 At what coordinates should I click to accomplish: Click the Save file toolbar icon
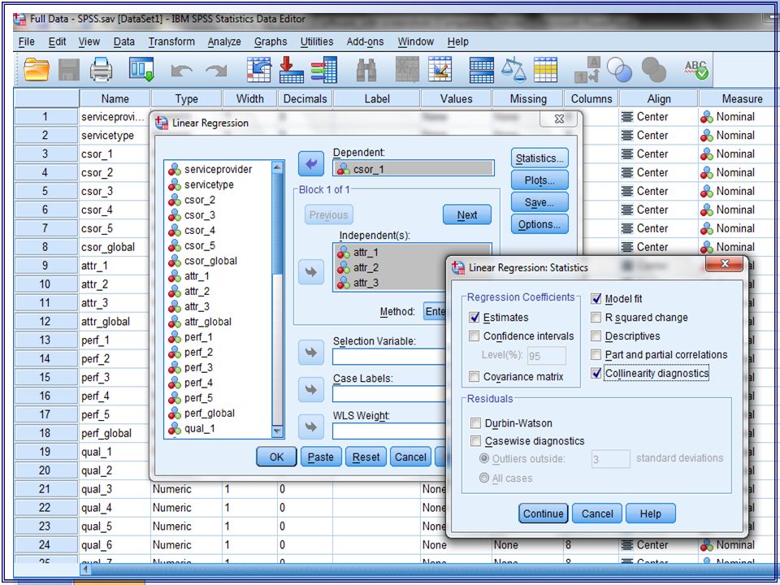tap(68, 70)
